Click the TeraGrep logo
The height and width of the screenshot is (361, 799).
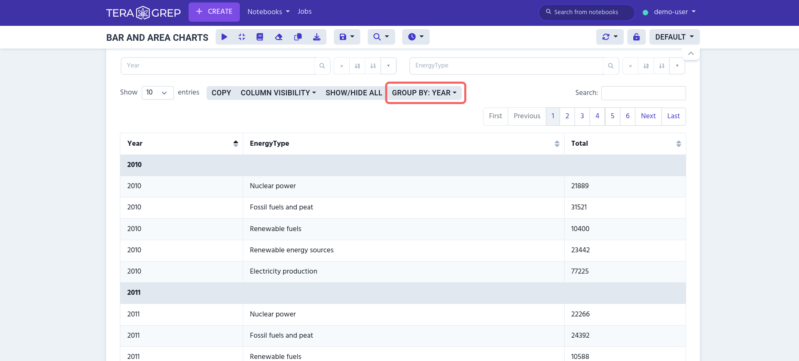coord(143,12)
